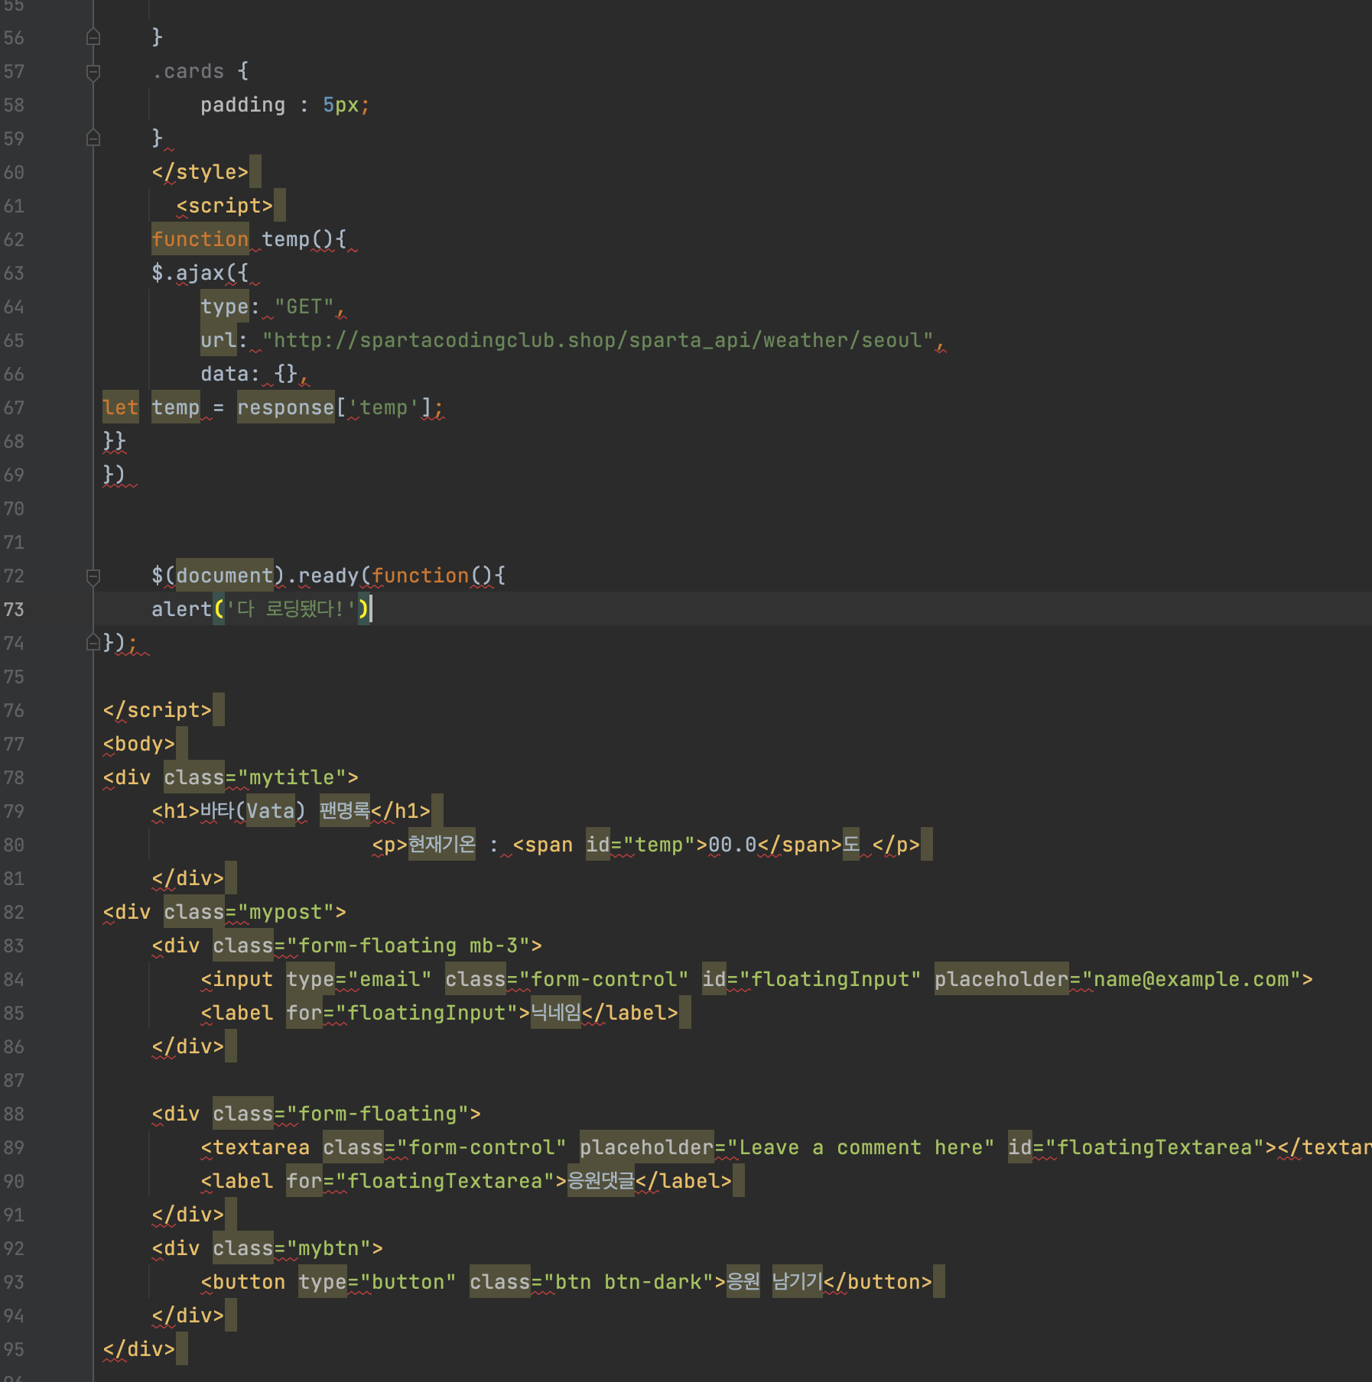Click line number 80 in the gutter

pos(14,845)
